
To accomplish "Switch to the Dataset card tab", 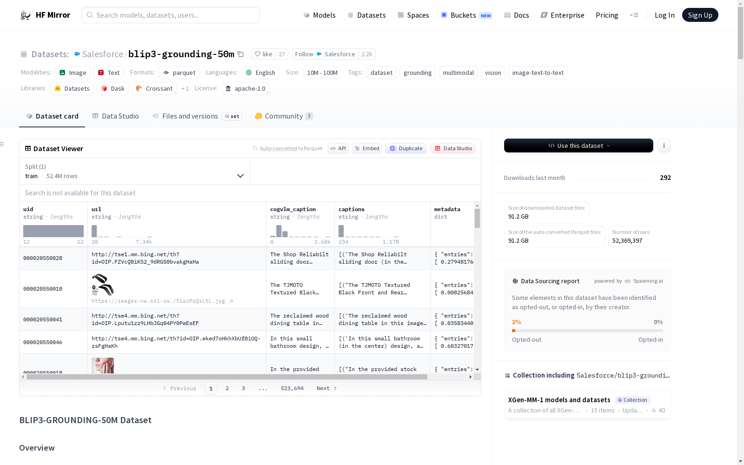I will click(52, 116).
